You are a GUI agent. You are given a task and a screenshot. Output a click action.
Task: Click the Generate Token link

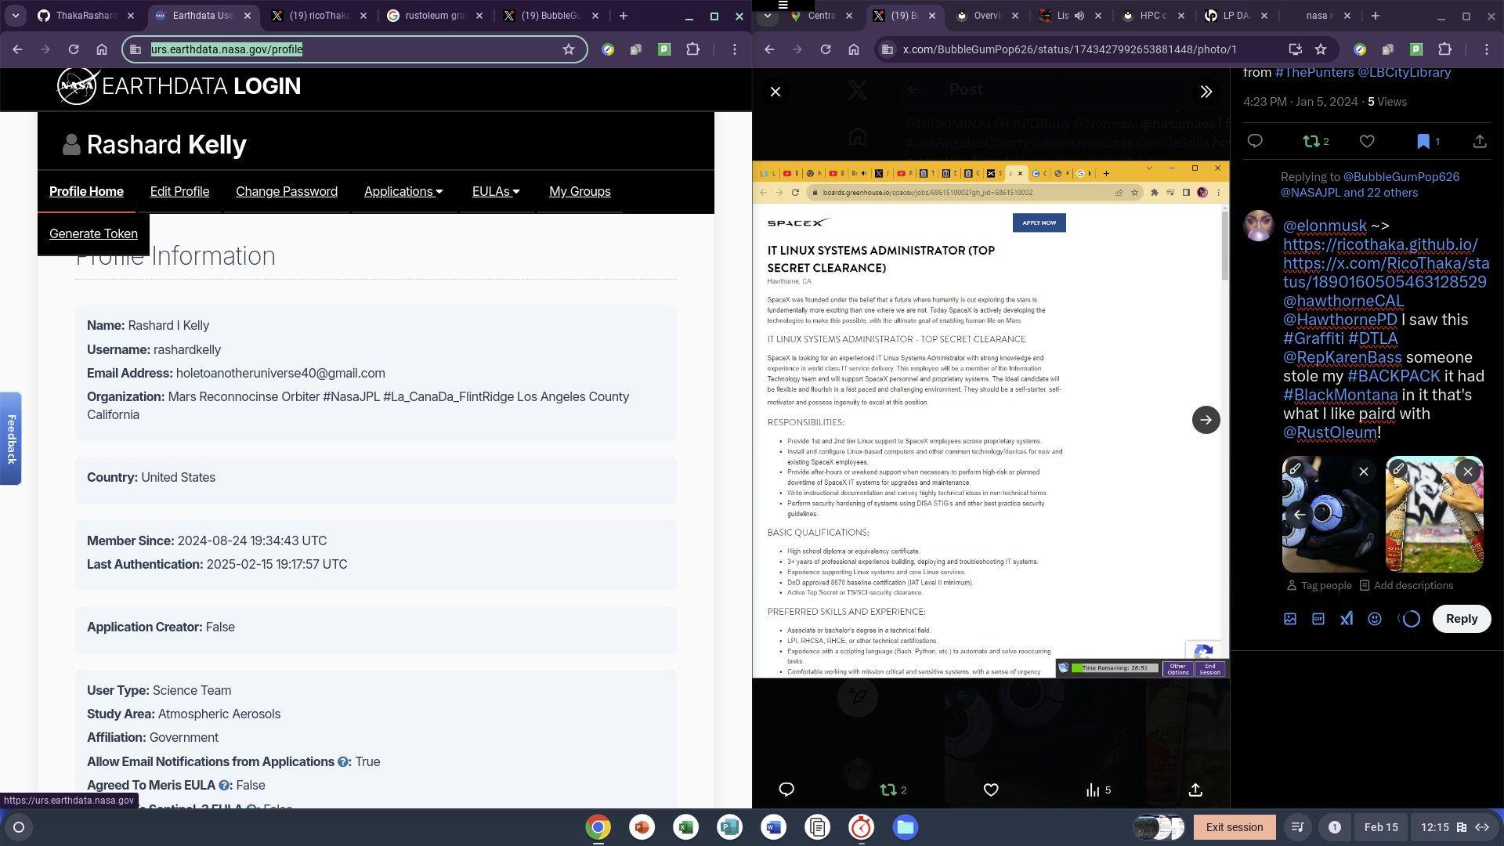(93, 234)
